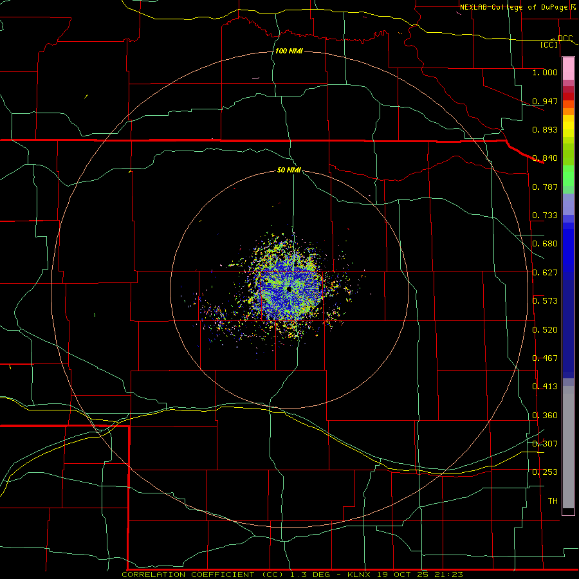Click the 1.000 legend value
The height and width of the screenshot is (579, 579).
(x=545, y=72)
